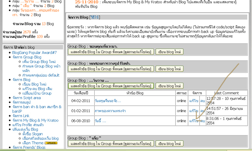The height and width of the screenshot is (151, 252).
Task: Show all blog topics in …วันวาน … group
Action: tap(111, 86)
